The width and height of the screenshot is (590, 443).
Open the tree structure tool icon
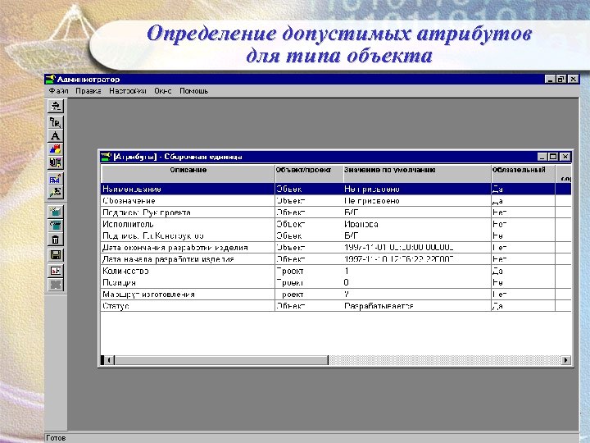[56, 122]
